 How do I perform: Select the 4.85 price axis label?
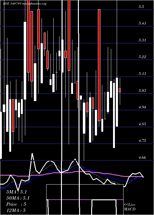click(142, 124)
